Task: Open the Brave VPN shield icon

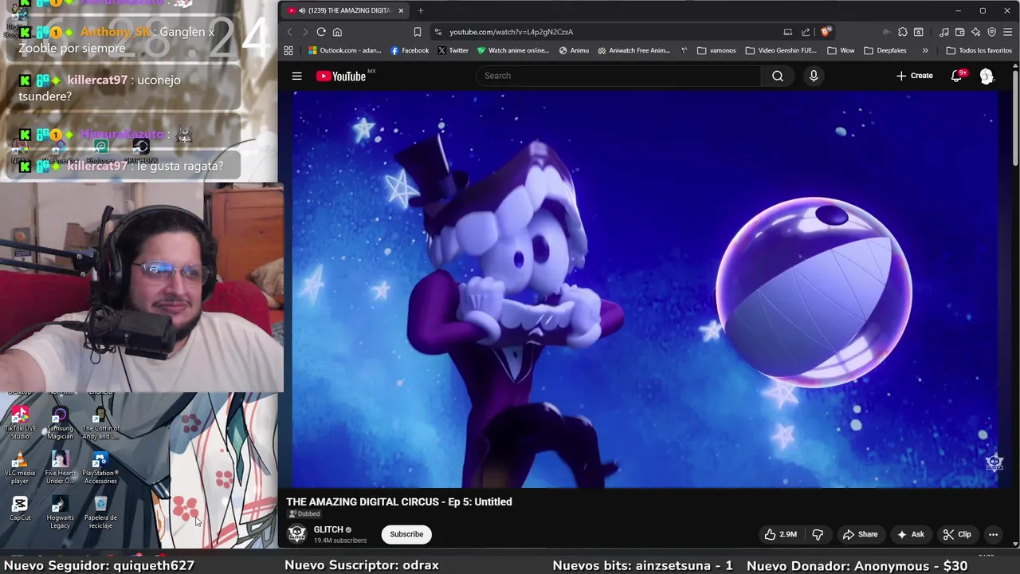Action: pos(991,32)
